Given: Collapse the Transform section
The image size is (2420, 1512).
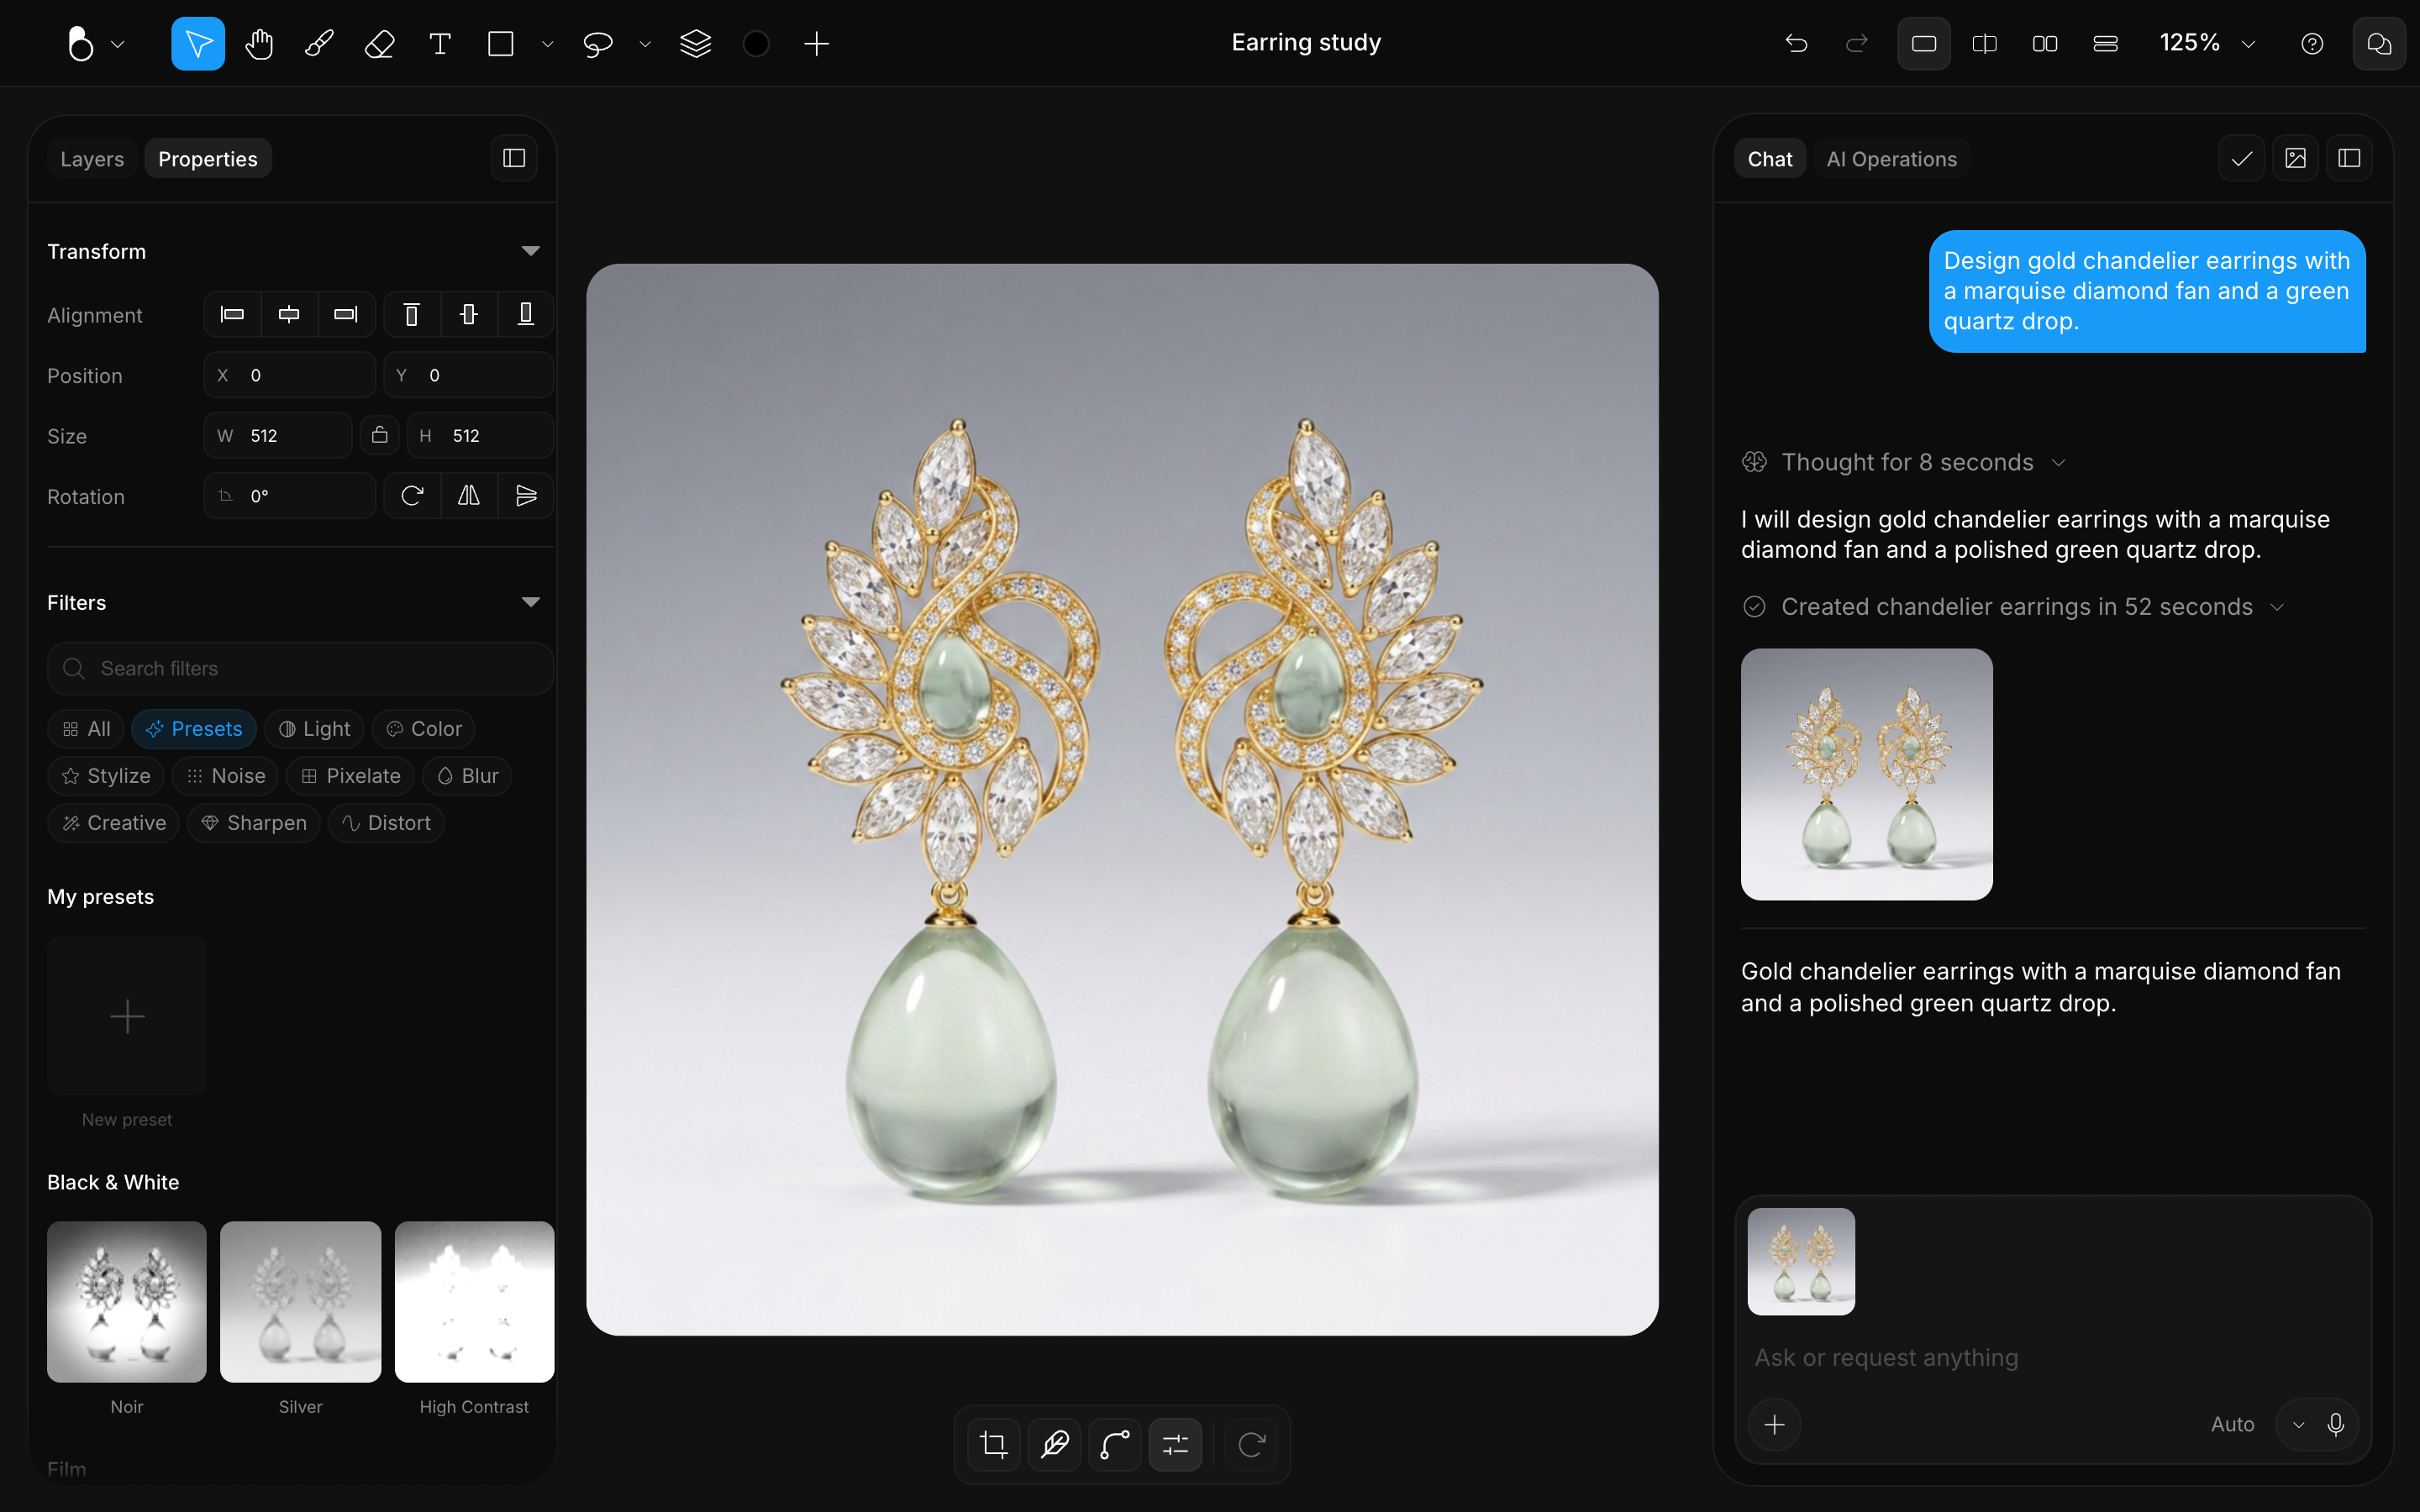Looking at the screenshot, I should (x=531, y=251).
